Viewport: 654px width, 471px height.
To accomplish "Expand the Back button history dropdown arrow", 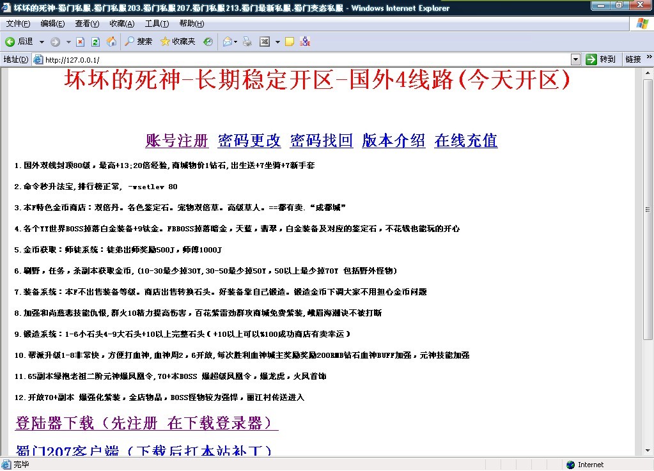I will coord(42,42).
